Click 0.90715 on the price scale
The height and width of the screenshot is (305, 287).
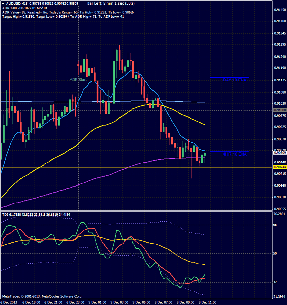tap(280, 174)
